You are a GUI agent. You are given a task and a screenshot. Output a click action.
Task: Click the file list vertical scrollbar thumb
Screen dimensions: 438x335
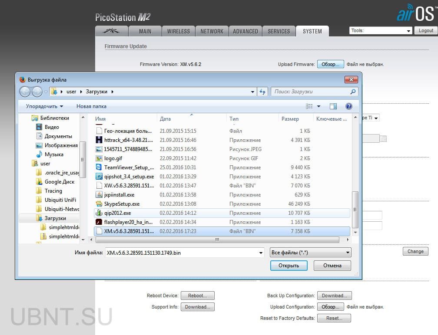click(355, 210)
